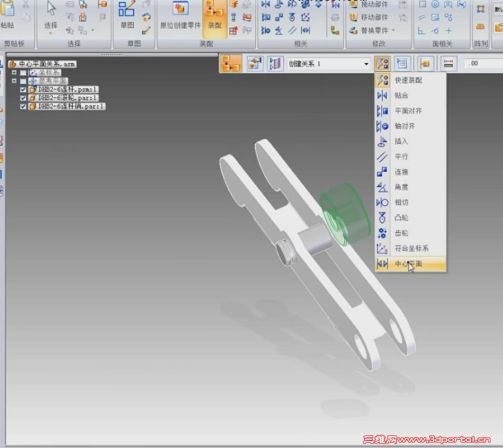The image size is (503, 448).
Task: Select 中心平面 from relationship menu
Action: click(411, 264)
